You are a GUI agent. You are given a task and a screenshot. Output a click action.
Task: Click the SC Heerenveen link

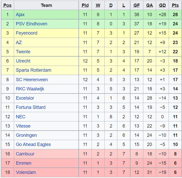coord(32,80)
